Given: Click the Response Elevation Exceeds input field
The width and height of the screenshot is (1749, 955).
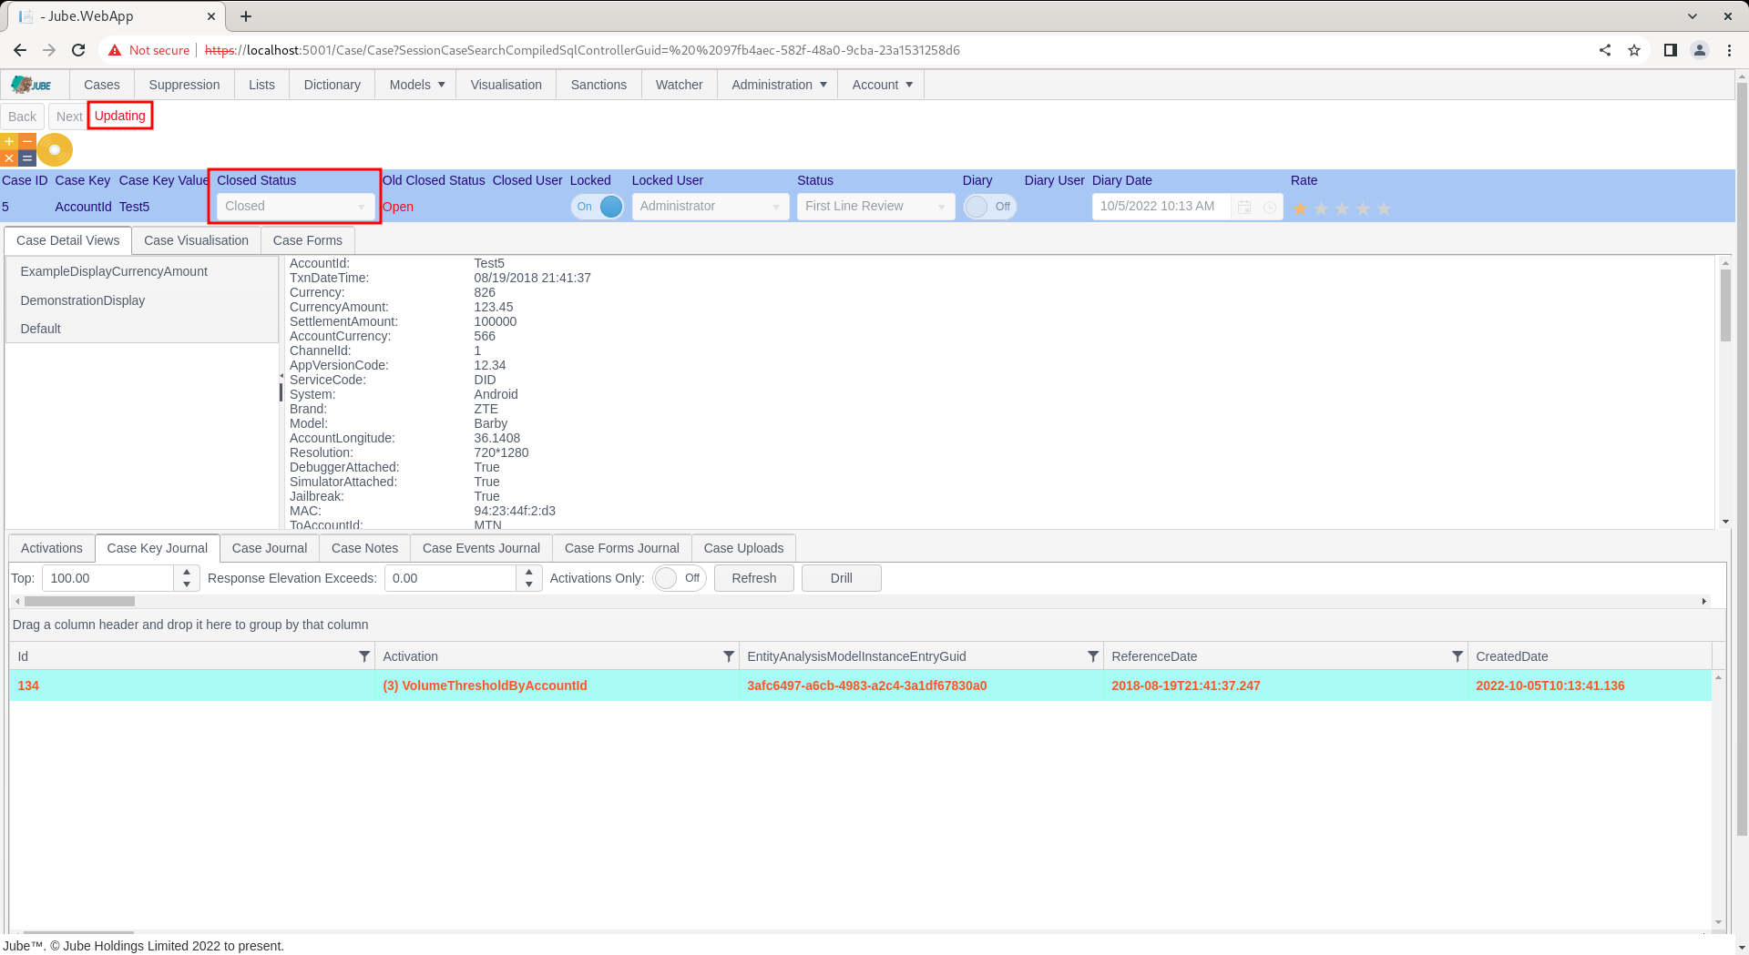Looking at the screenshot, I should pos(450,578).
